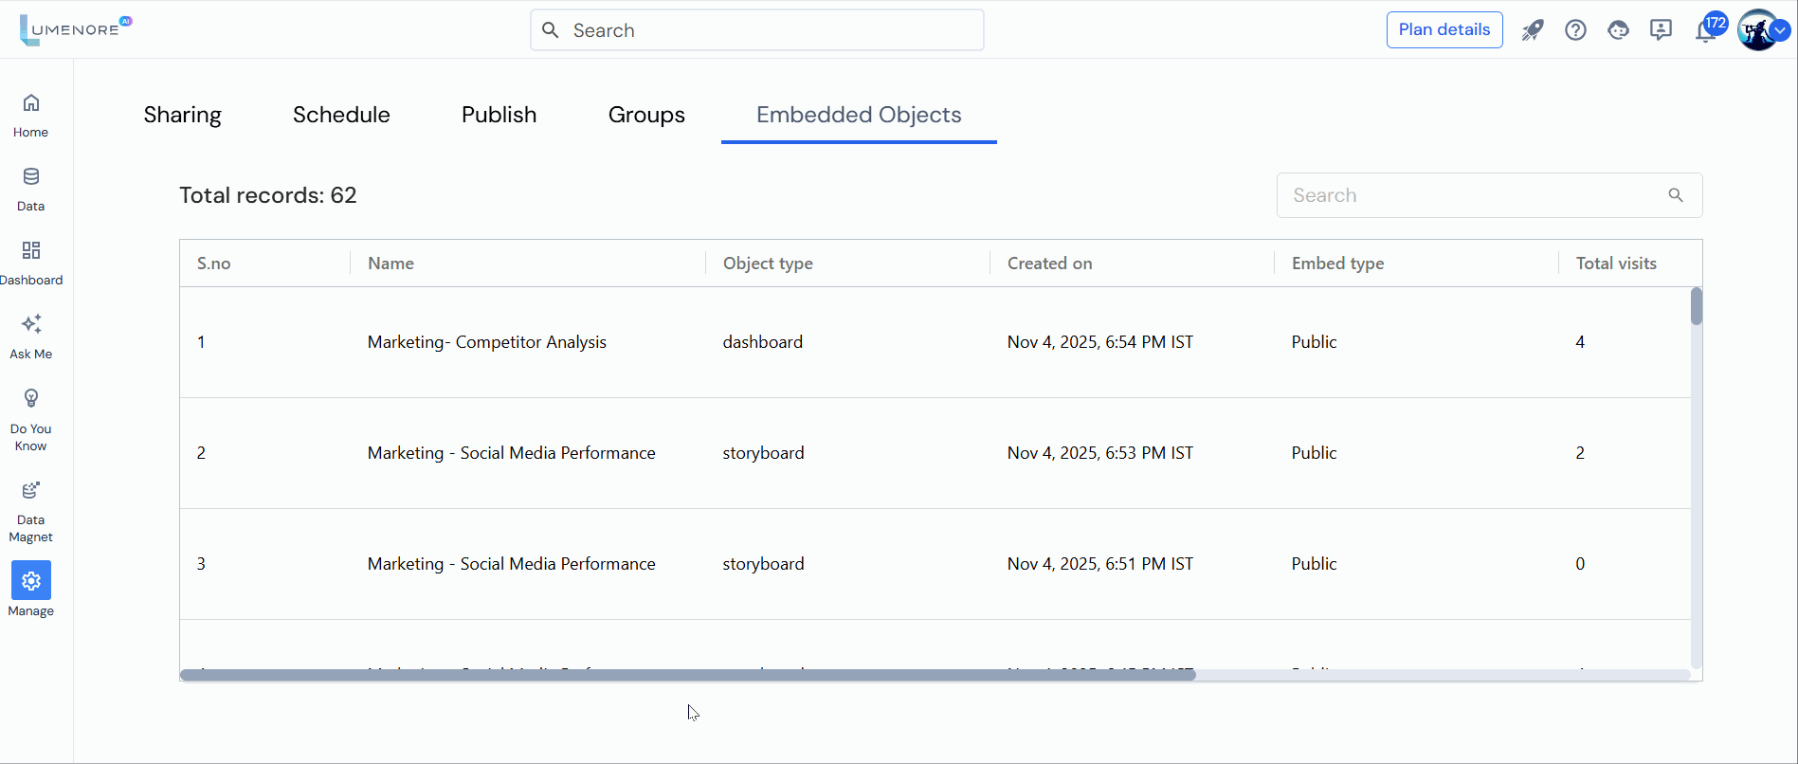
Task: Open the Publish tab
Action: click(499, 115)
